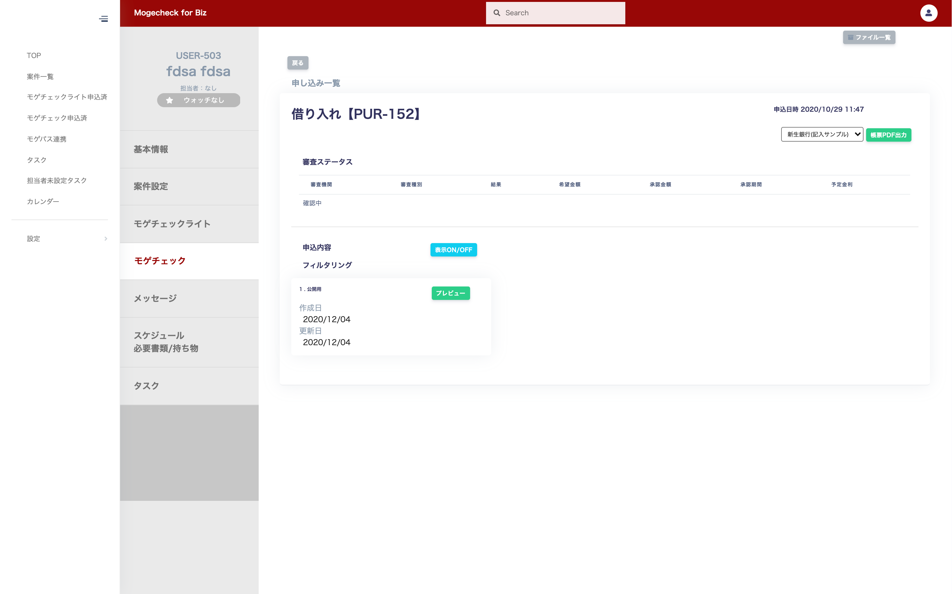This screenshot has width=952, height=594.
Task: Open 申し込み一覧 breadcrumb link
Action: tap(316, 83)
